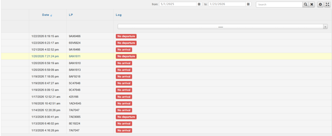
Task: Click the 'from' date field 5/1/2025
Action: (x=178, y=4)
